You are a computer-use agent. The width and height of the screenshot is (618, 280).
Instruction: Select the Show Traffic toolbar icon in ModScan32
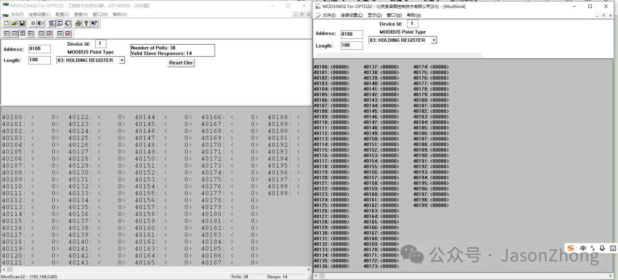68,23
